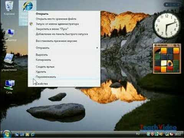Select the Панель управления desktop icon
Screen dimensions: 184x138
(9, 62)
